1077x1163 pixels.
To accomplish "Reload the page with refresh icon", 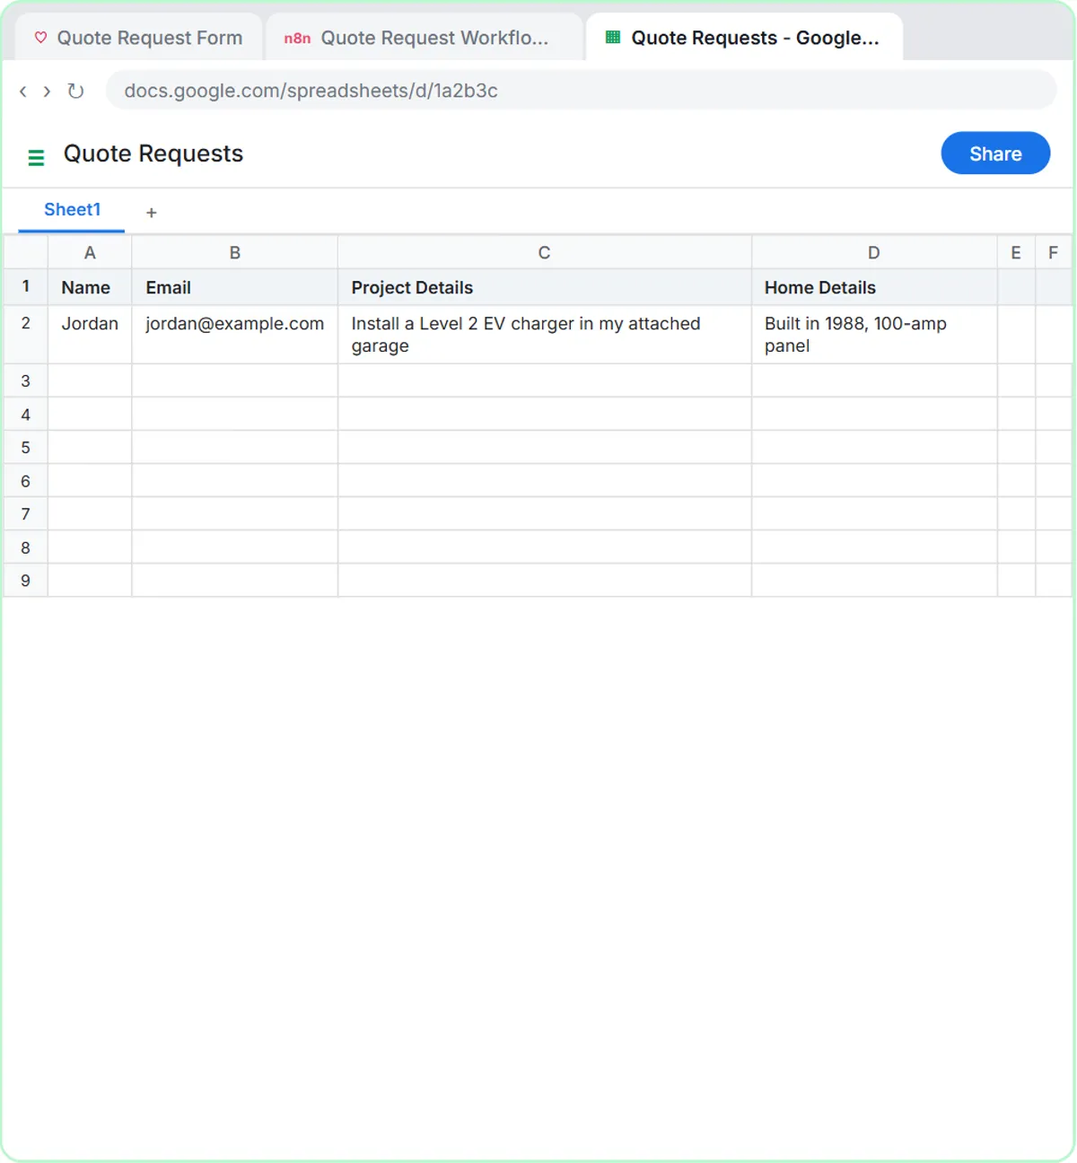I will 75,91.
